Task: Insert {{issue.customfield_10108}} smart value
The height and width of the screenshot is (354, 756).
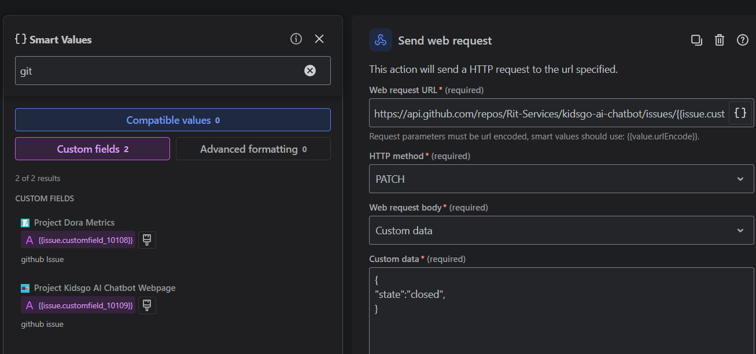Action: 78,239
